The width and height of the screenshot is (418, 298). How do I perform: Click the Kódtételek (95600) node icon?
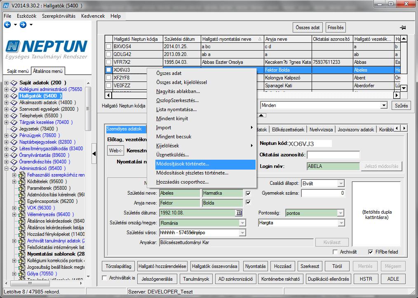click(x=22, y=182)
